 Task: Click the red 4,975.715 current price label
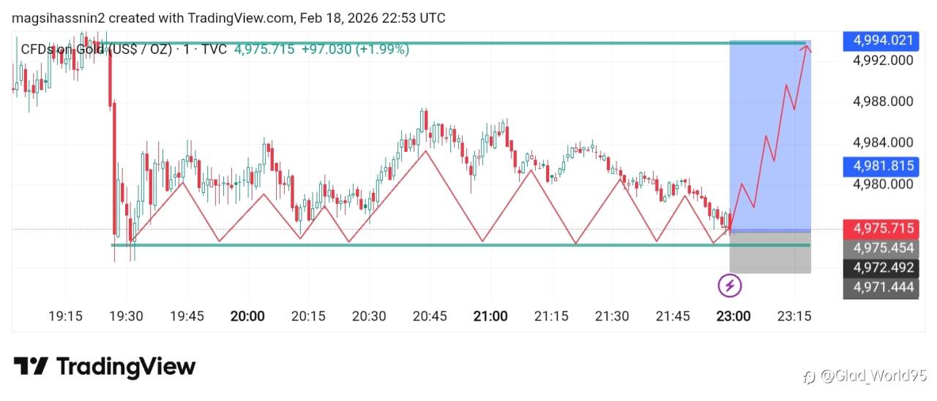[878, 229]
